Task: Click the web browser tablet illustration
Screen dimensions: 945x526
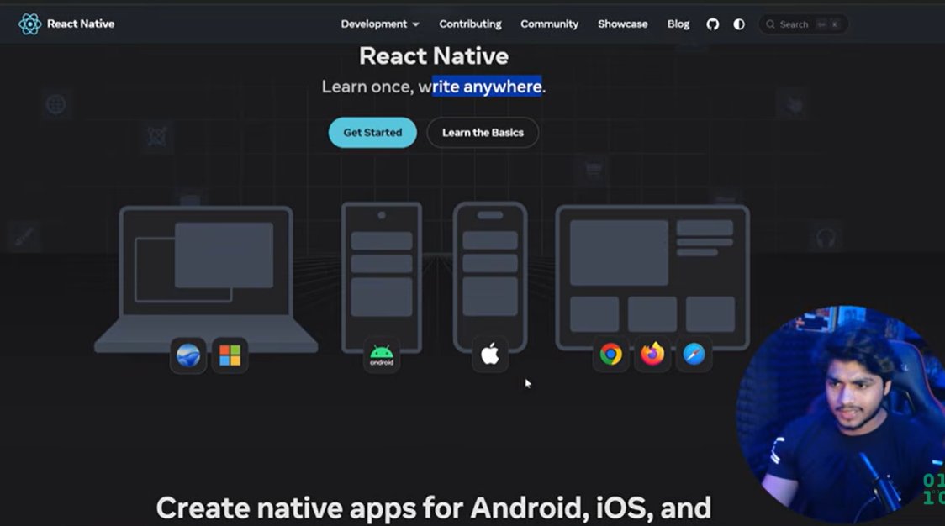Action: tap(652, 277)
